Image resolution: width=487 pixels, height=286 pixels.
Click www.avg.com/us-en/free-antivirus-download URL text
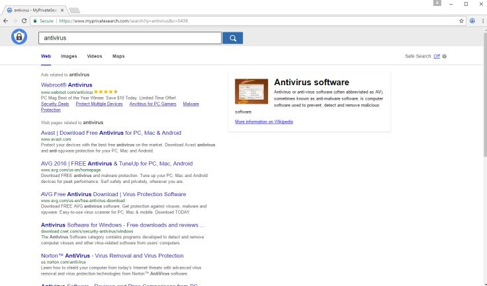(83, 201)
